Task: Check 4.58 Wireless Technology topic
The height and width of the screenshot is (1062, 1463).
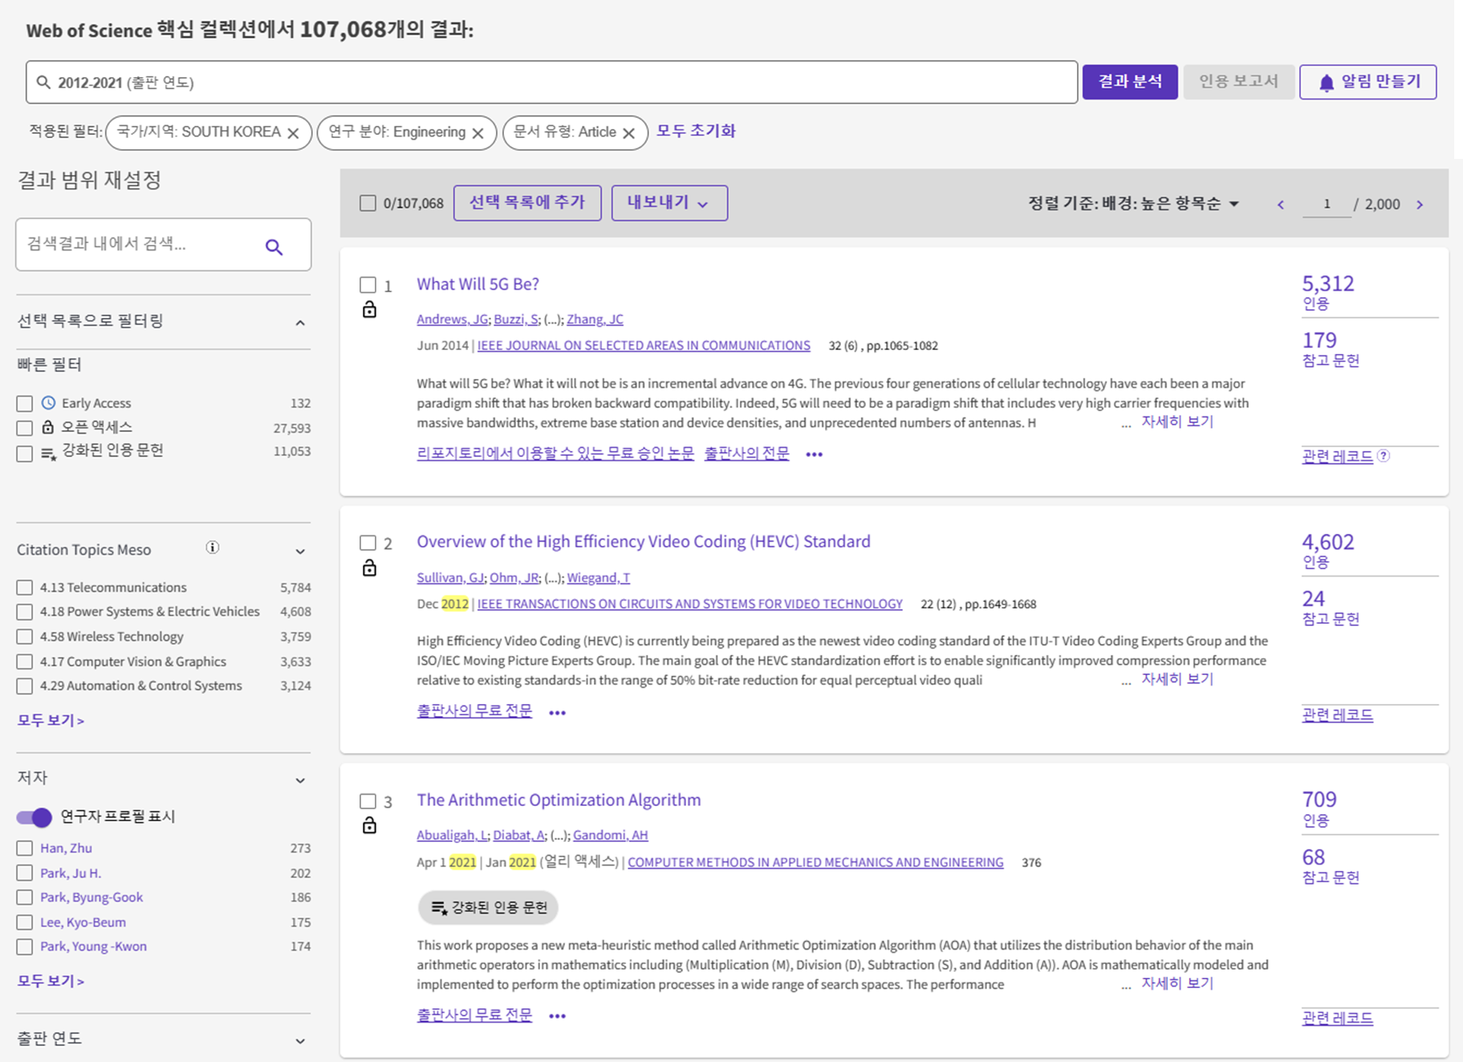Action: point(25,637)
